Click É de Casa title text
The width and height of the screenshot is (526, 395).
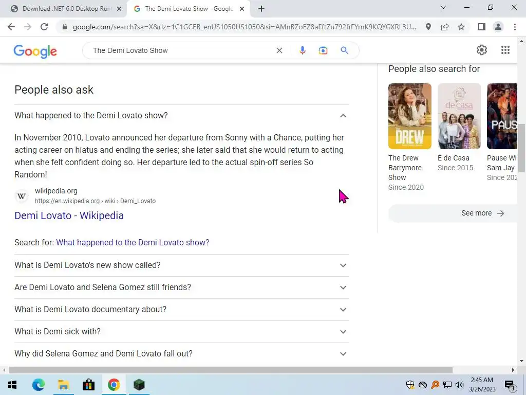tap(454, 158)
